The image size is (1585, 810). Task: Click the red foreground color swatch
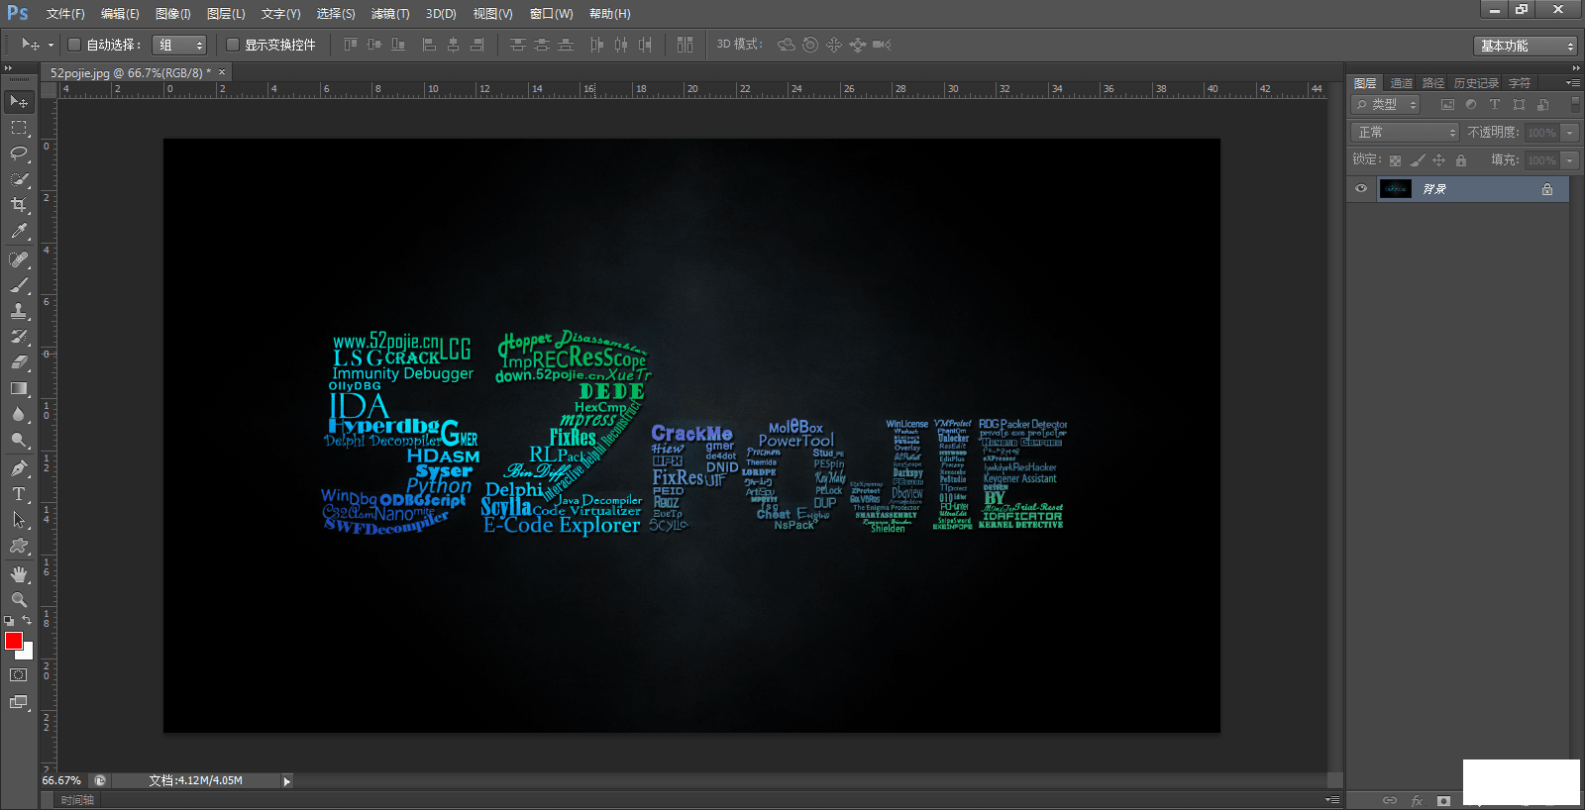13,642
